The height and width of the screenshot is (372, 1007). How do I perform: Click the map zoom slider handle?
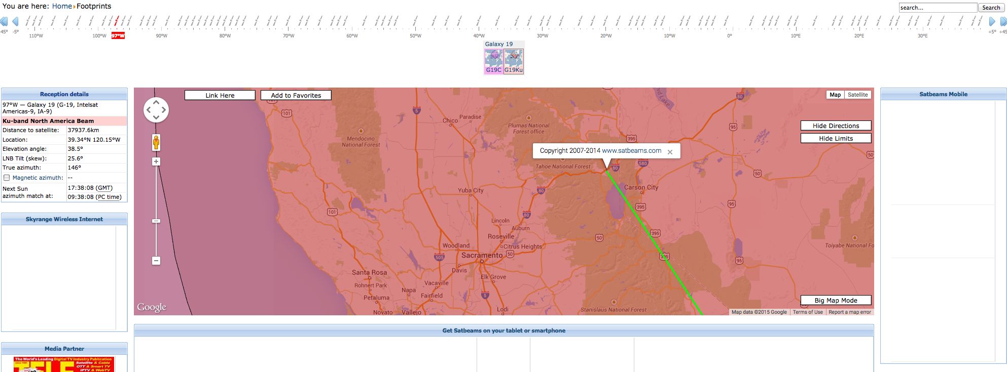[x=156, y=221]
